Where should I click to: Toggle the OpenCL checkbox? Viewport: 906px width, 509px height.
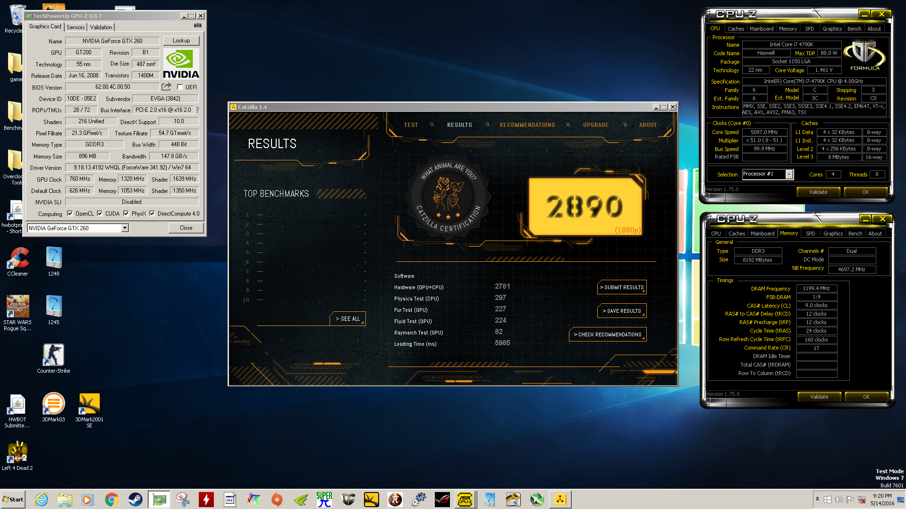70,213
